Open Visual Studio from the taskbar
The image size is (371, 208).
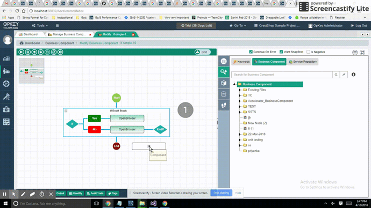click(153, 203)
